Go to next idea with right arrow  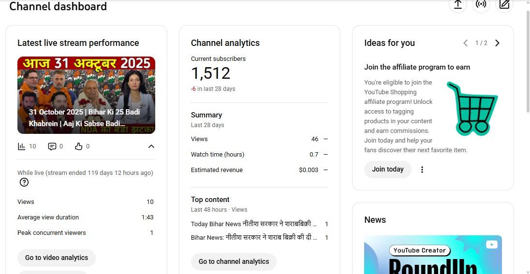click(497, 43)
